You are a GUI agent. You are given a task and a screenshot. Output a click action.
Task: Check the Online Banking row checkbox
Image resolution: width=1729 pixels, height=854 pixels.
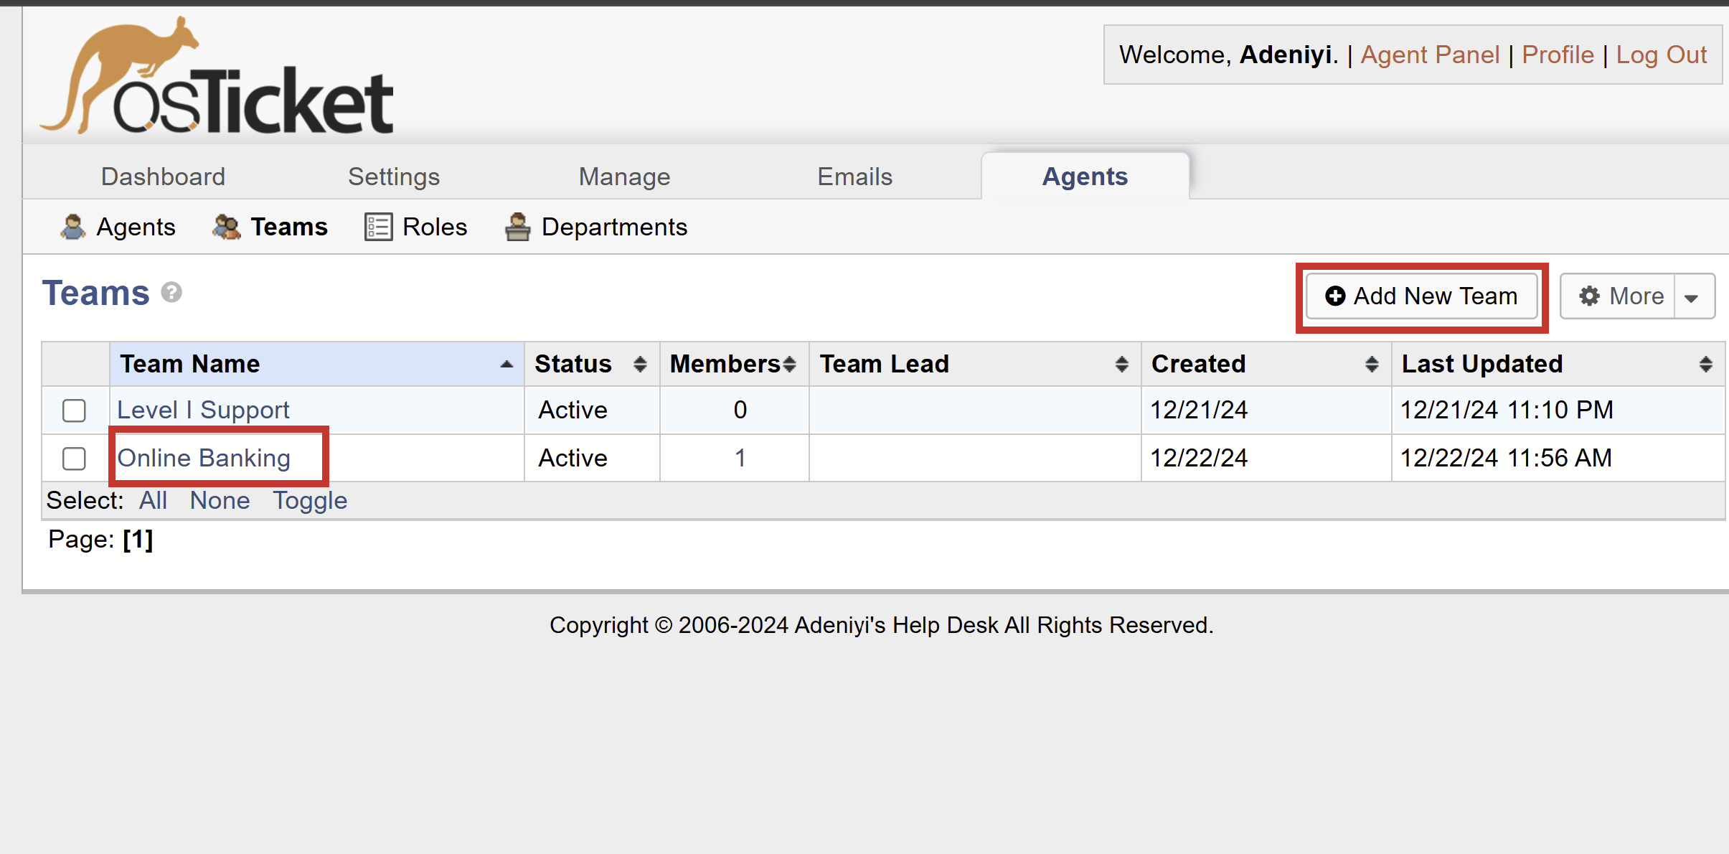(x=74, y=459)
